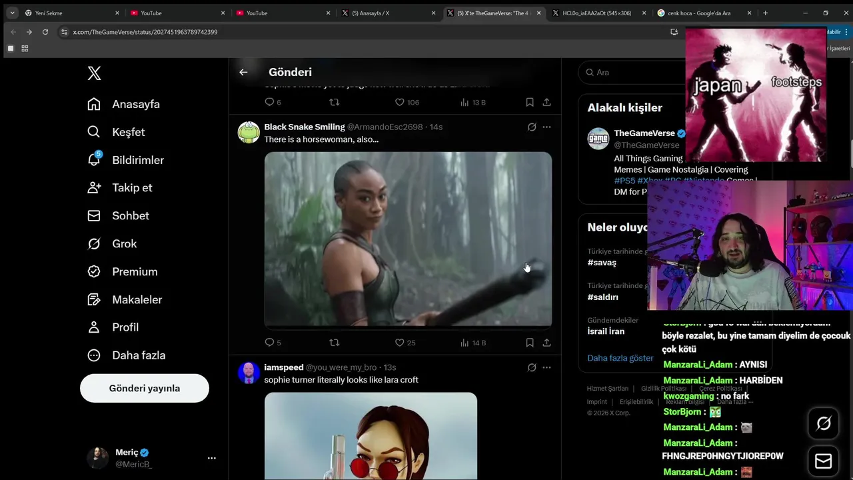Click the X logo in sidebar
This screenshot has height=480, width=853.
coord(94,73)
